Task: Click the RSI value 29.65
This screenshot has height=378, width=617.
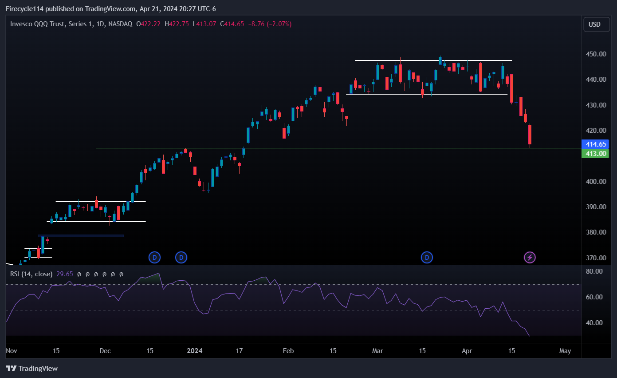Action: pos(65,274)
